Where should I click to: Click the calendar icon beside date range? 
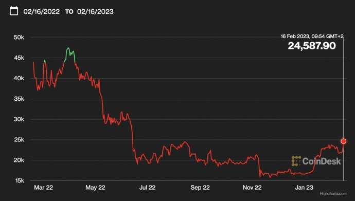coord(14,11)
